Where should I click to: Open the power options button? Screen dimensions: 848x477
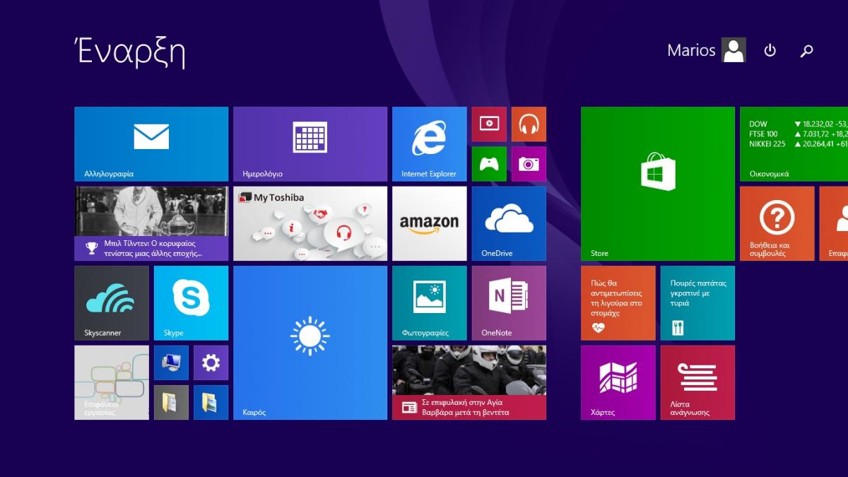coord(770,50)
